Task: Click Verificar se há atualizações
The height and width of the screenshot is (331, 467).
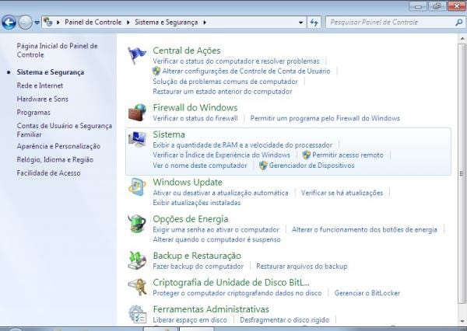Action: point(342,193)
